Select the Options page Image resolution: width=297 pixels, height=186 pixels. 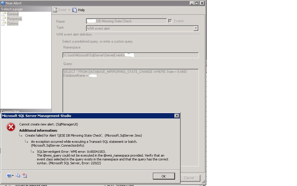pos(13,24)
